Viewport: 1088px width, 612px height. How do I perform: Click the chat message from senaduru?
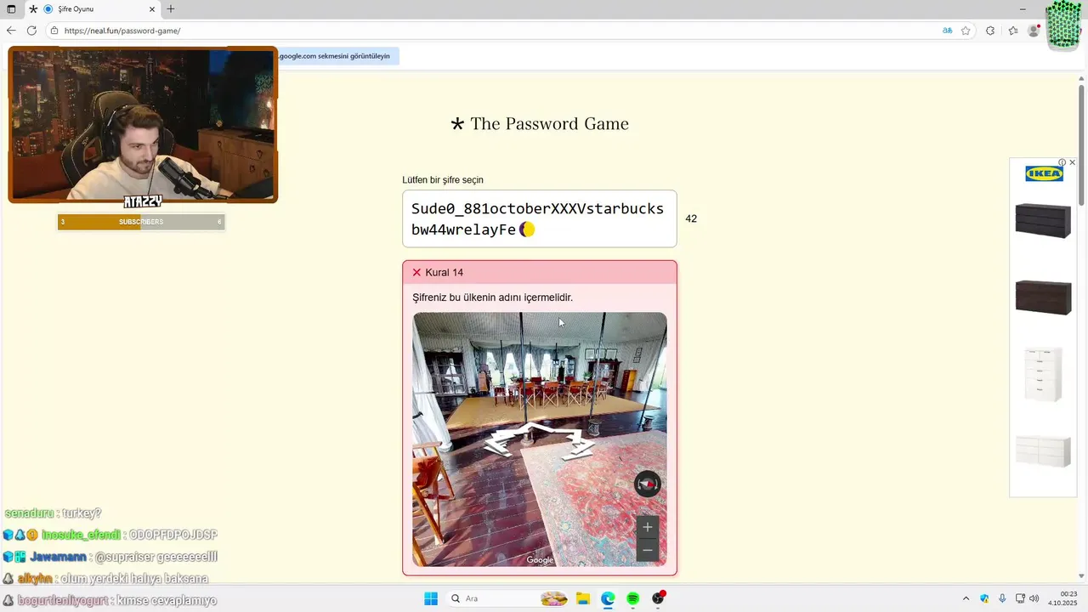tap(53, 513)
